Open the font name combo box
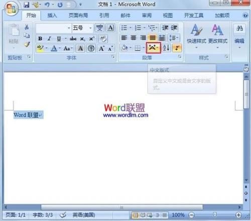 point(54,28)
